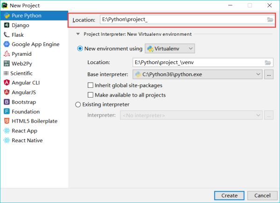Collapse the Project Interpreter section
The height and width of the screenshot is (203, 280).
[x=77, y=34]
